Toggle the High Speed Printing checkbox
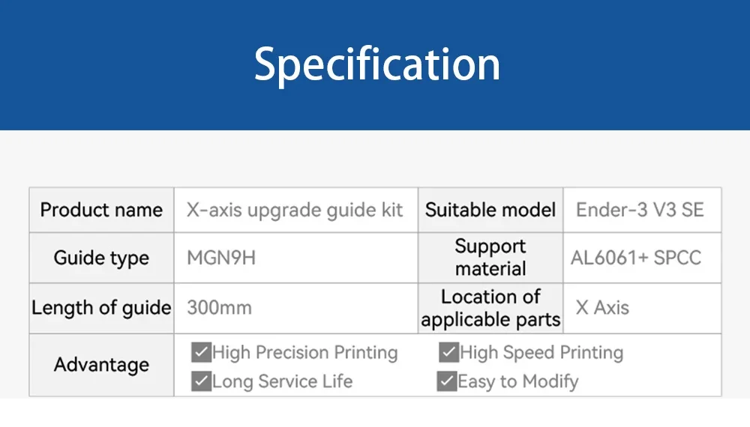The height and width of the screenshot is (427, 750). coord(448,353)
